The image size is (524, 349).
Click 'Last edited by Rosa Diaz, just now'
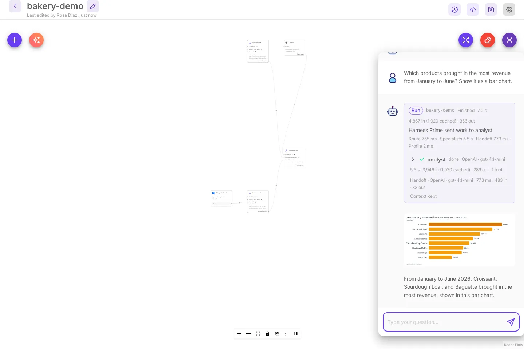coord(62,15)
